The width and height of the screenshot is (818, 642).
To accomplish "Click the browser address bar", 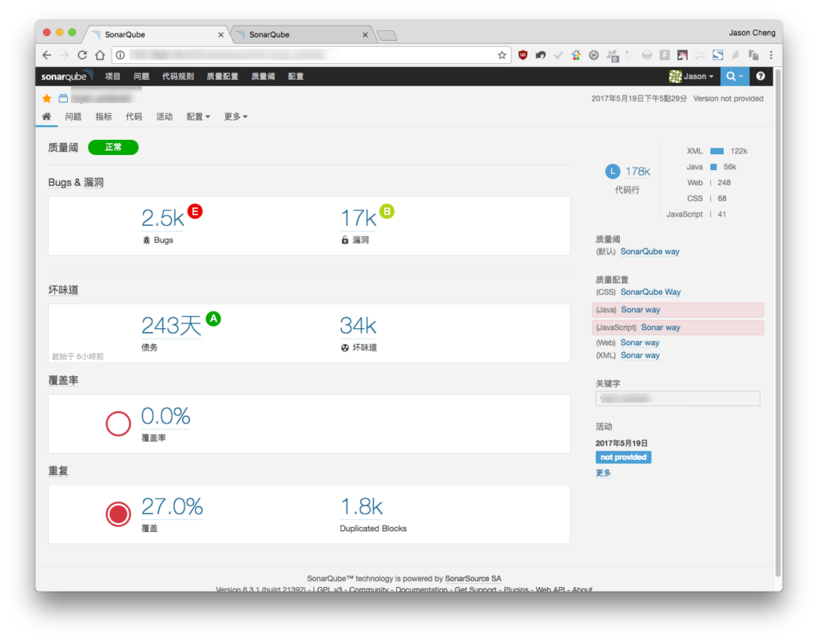I will click(311, 55).
